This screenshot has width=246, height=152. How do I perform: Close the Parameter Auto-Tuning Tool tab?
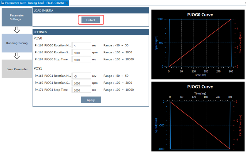tap(67, 3)
